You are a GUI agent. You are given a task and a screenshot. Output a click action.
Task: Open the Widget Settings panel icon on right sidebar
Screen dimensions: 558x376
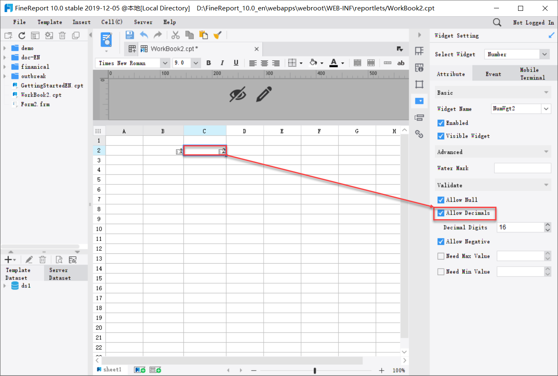coord(419,101)
